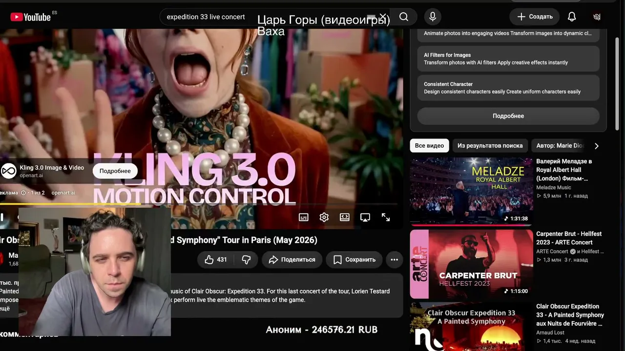
Task: Open the Создать menu
Action: (535, 17)
